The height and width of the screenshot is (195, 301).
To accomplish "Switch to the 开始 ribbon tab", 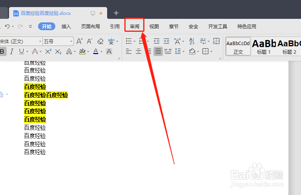I will click(47, 26).
